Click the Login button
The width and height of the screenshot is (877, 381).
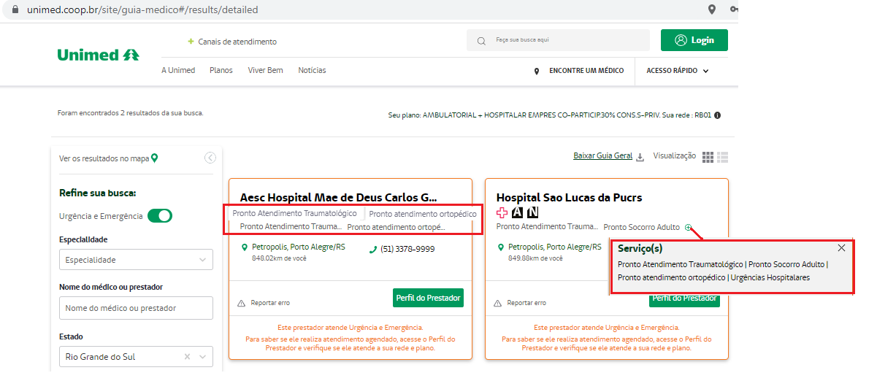[x=694, y=40]
